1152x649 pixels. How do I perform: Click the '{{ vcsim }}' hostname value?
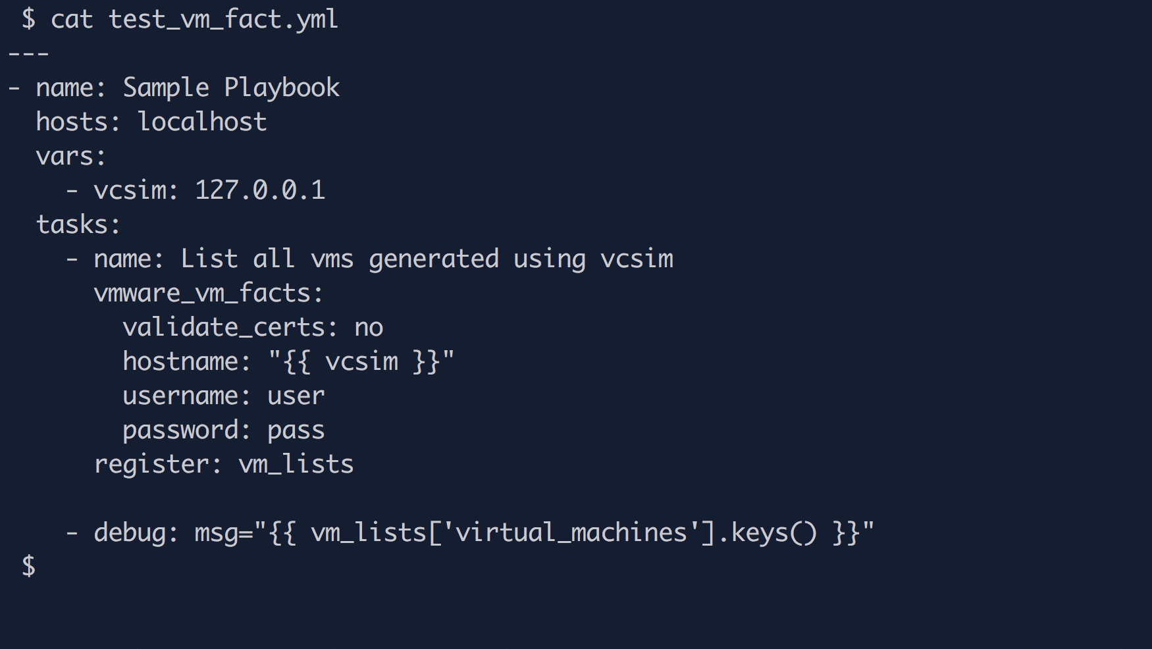pyautogui.click(x=361, y=362)
